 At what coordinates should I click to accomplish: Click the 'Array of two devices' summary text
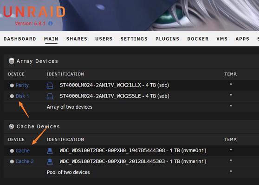70,107
